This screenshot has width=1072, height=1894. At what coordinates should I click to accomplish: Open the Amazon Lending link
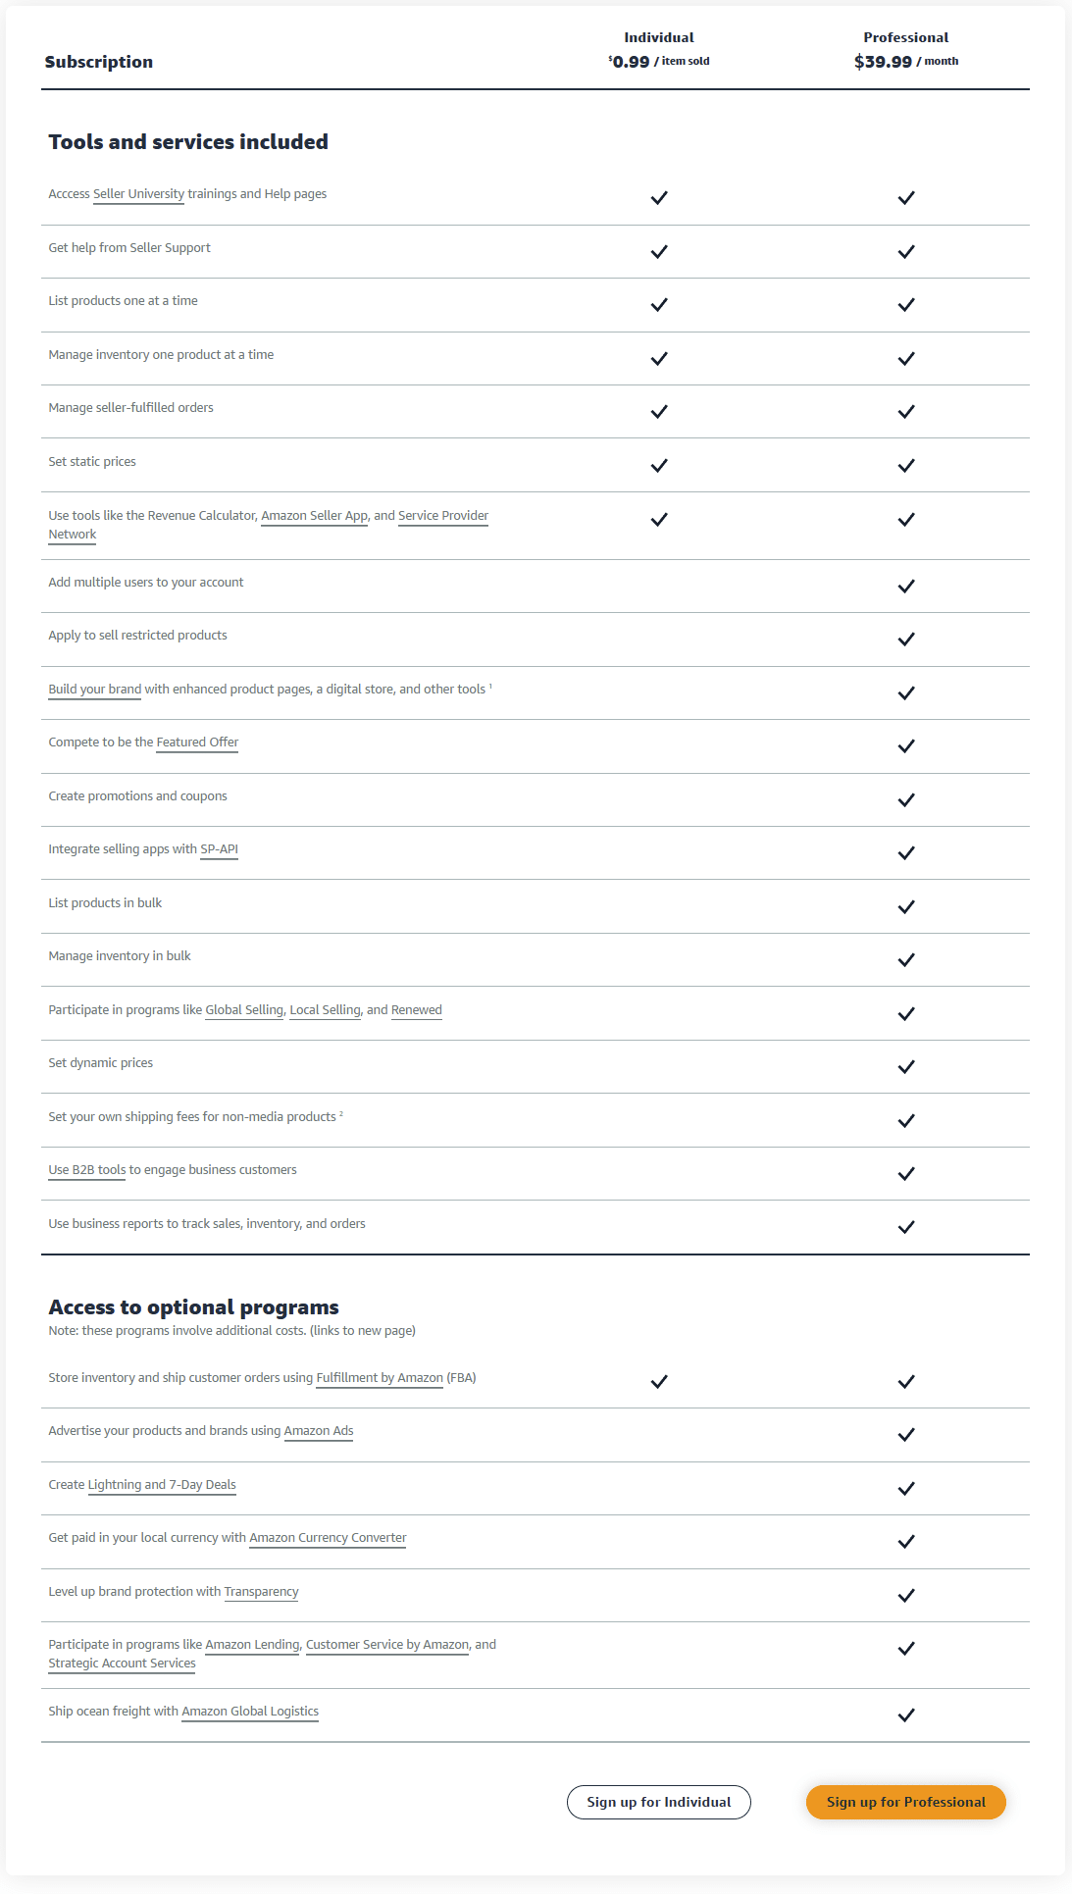252,1644
